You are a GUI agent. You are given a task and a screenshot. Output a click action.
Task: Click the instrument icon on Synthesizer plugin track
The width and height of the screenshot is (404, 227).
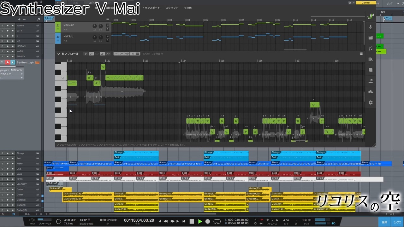pyautogui.click(x=38, y=62)
